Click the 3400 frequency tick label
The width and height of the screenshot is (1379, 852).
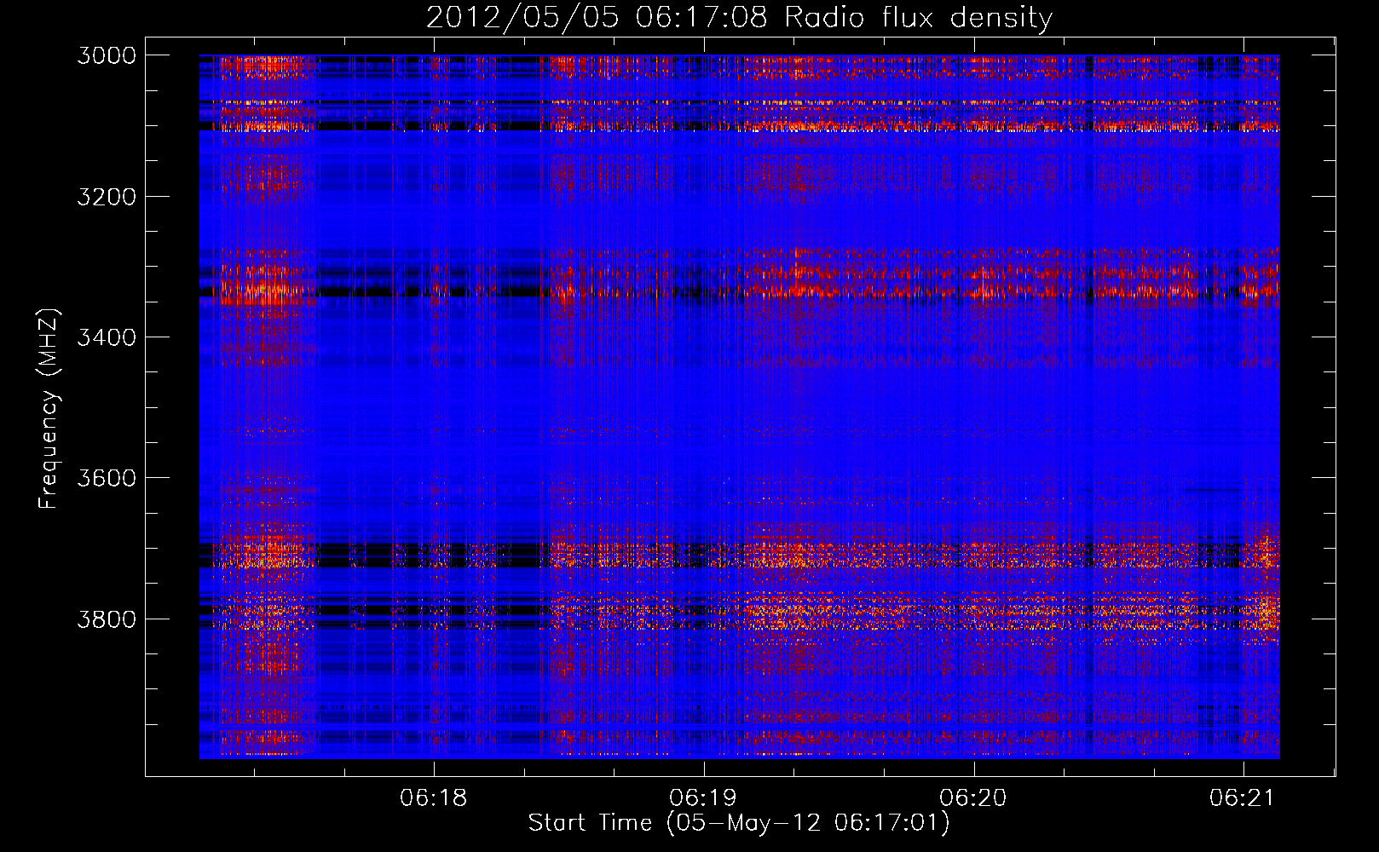click(107, 337)
